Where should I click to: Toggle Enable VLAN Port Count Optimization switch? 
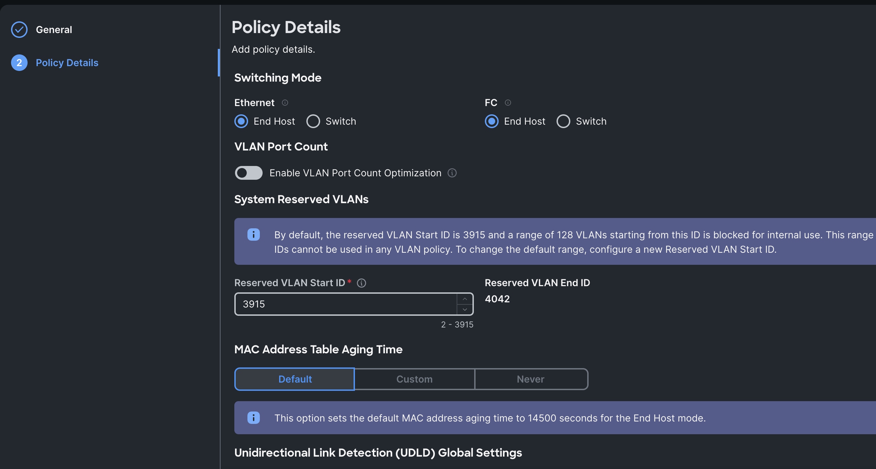tap(248, 173)
